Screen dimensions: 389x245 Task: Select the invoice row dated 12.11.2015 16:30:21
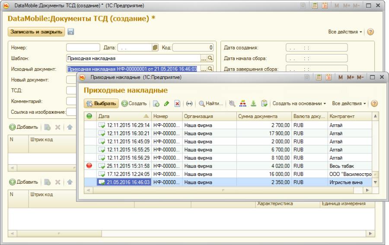click(228, 134)
